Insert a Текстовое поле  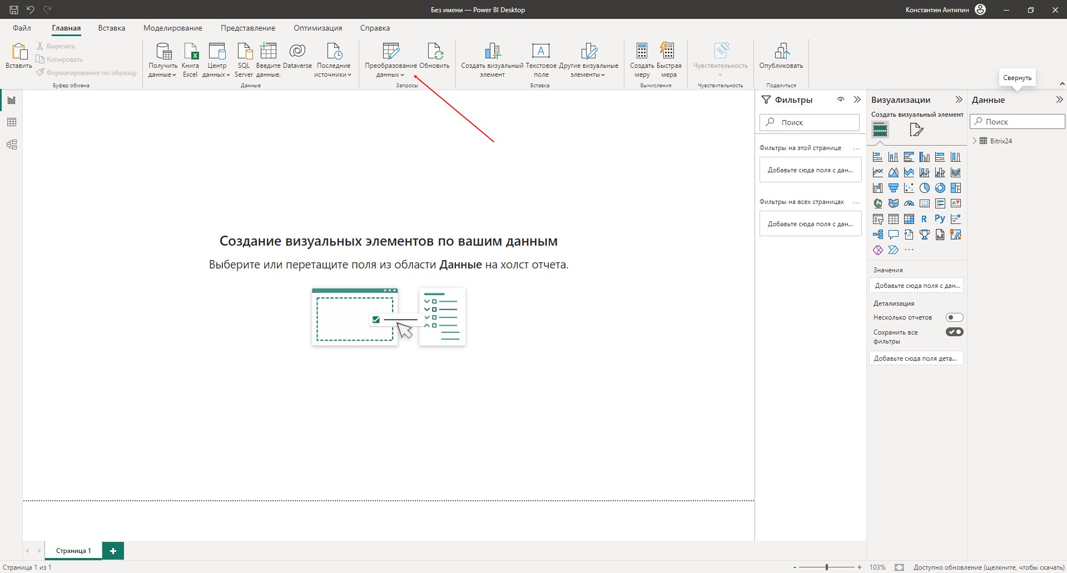click(541, 59)
